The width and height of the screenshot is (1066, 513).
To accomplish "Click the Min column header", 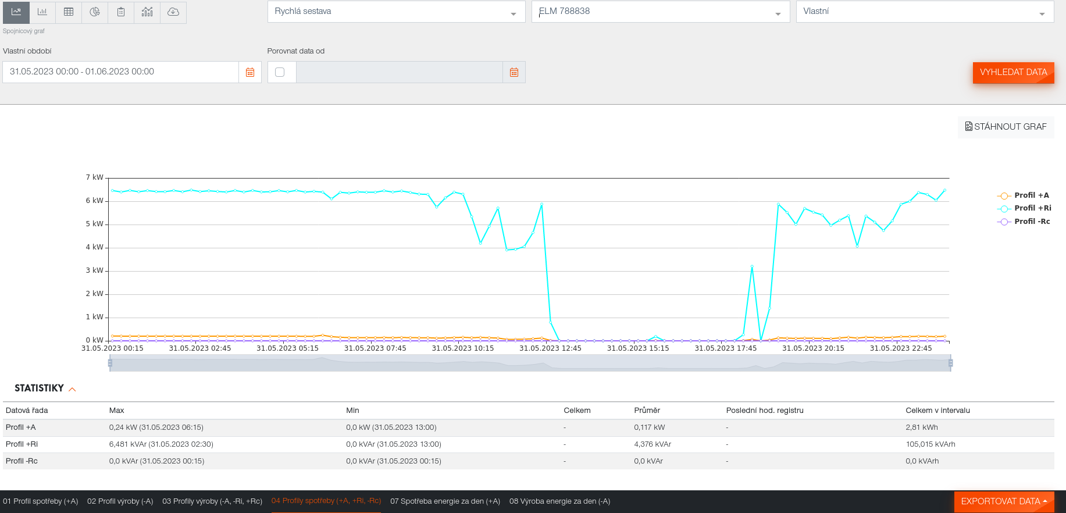I will [x=352, y=411].
